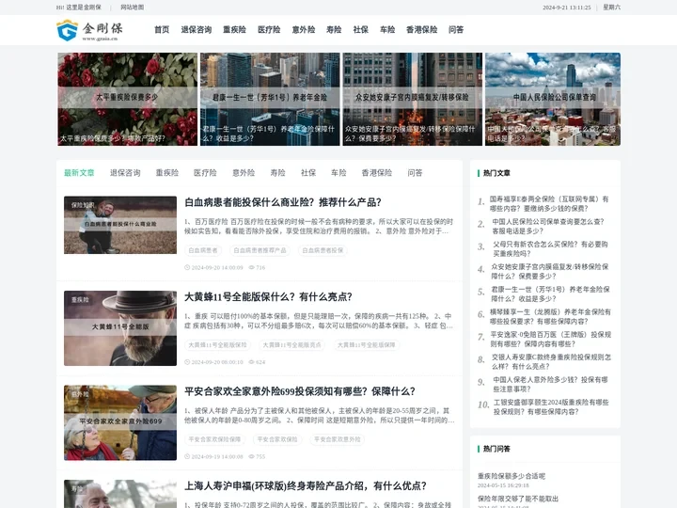Select 意外险 in the top navigation
The height and width of the screenshot is (508, 677).
tap(304, 30)
